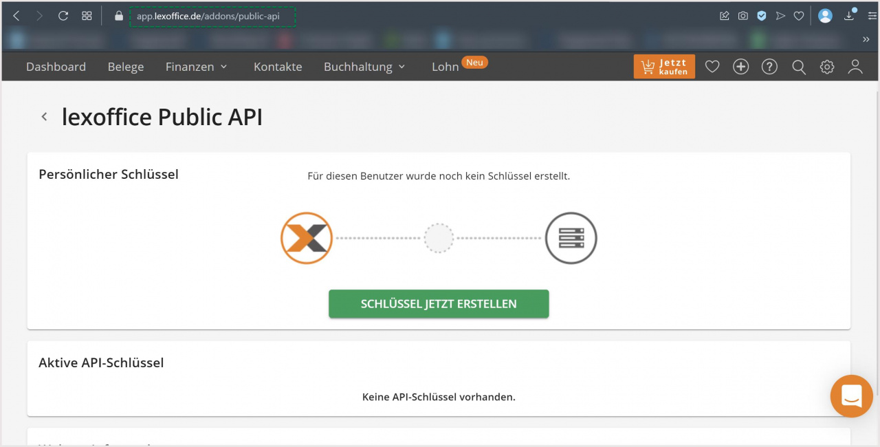Screen dimensions: 880x447
Task: Take a snapshot with the camera icon
Action: point(743,16)
